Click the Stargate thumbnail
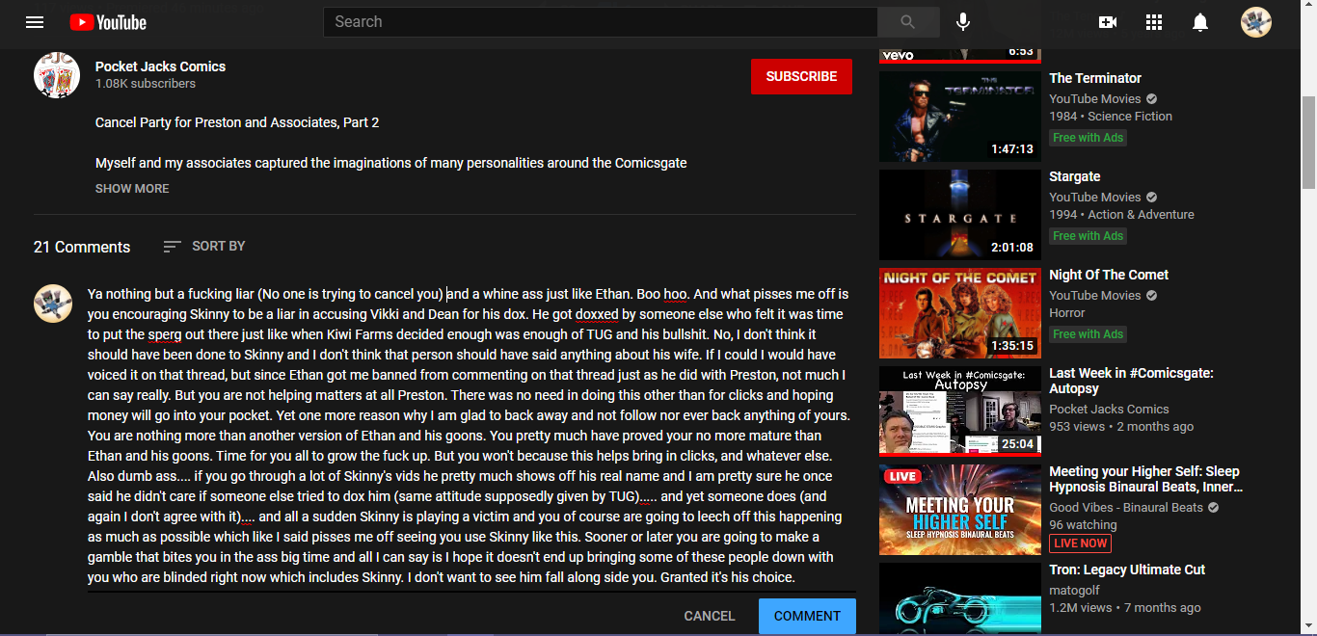The width and height of the screenshot is (1317, 636). click(960, 215)
